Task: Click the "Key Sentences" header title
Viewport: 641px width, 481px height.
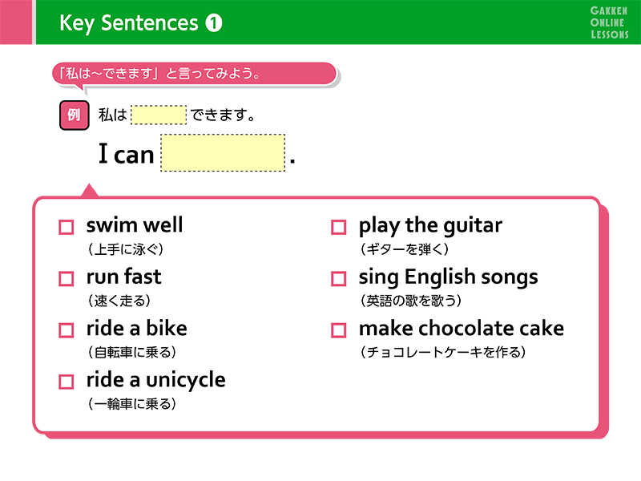Action: (x=128, y=23)
